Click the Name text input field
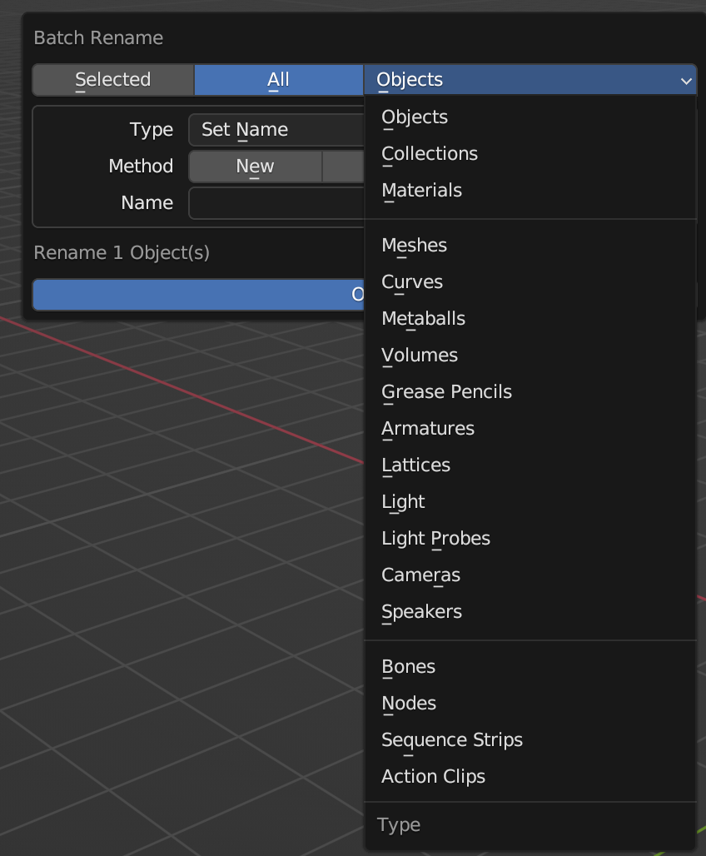The image size is (706, 856). [x=276, y=203]
